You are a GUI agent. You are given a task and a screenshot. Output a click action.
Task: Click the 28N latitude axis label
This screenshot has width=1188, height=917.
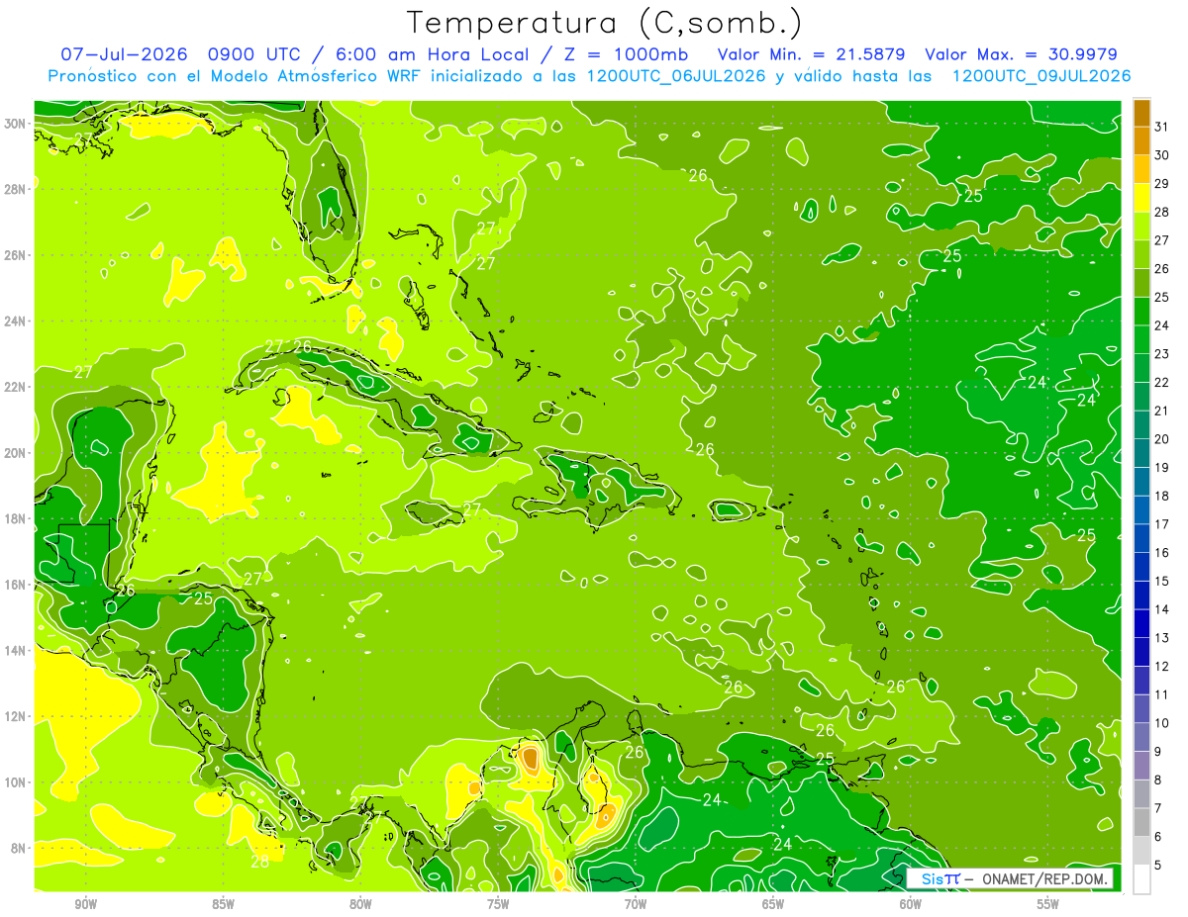[x=17, y=189]
